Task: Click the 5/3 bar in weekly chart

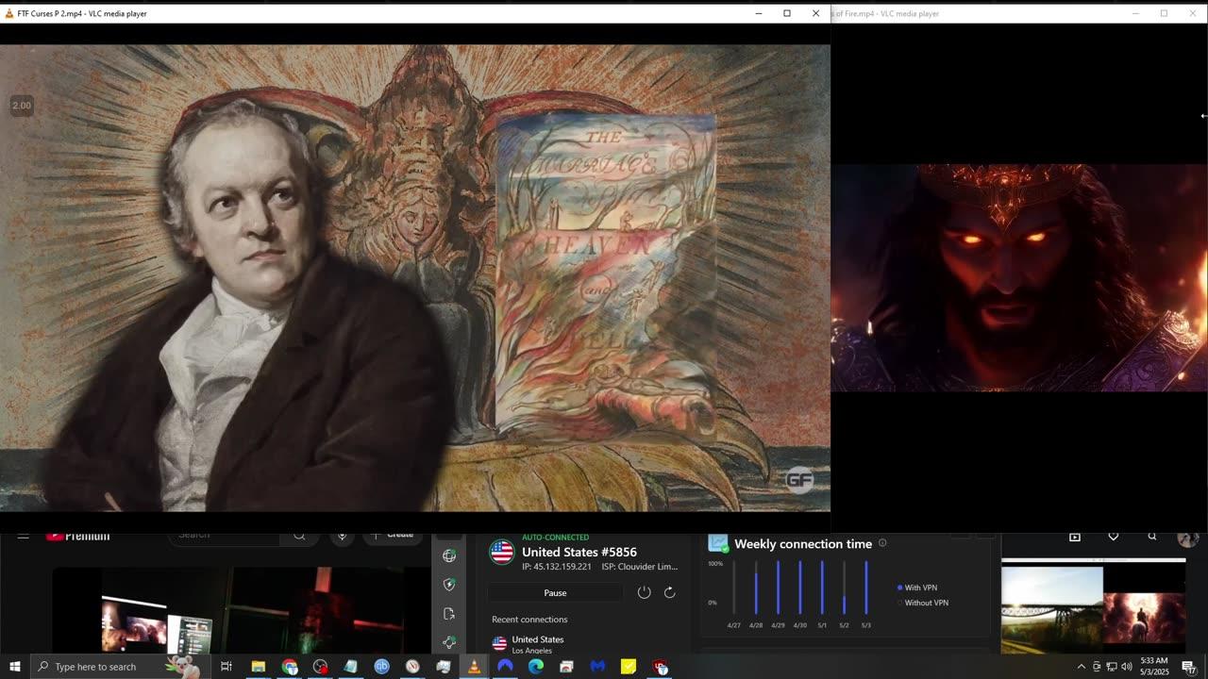Action: (x=866, y=588)
